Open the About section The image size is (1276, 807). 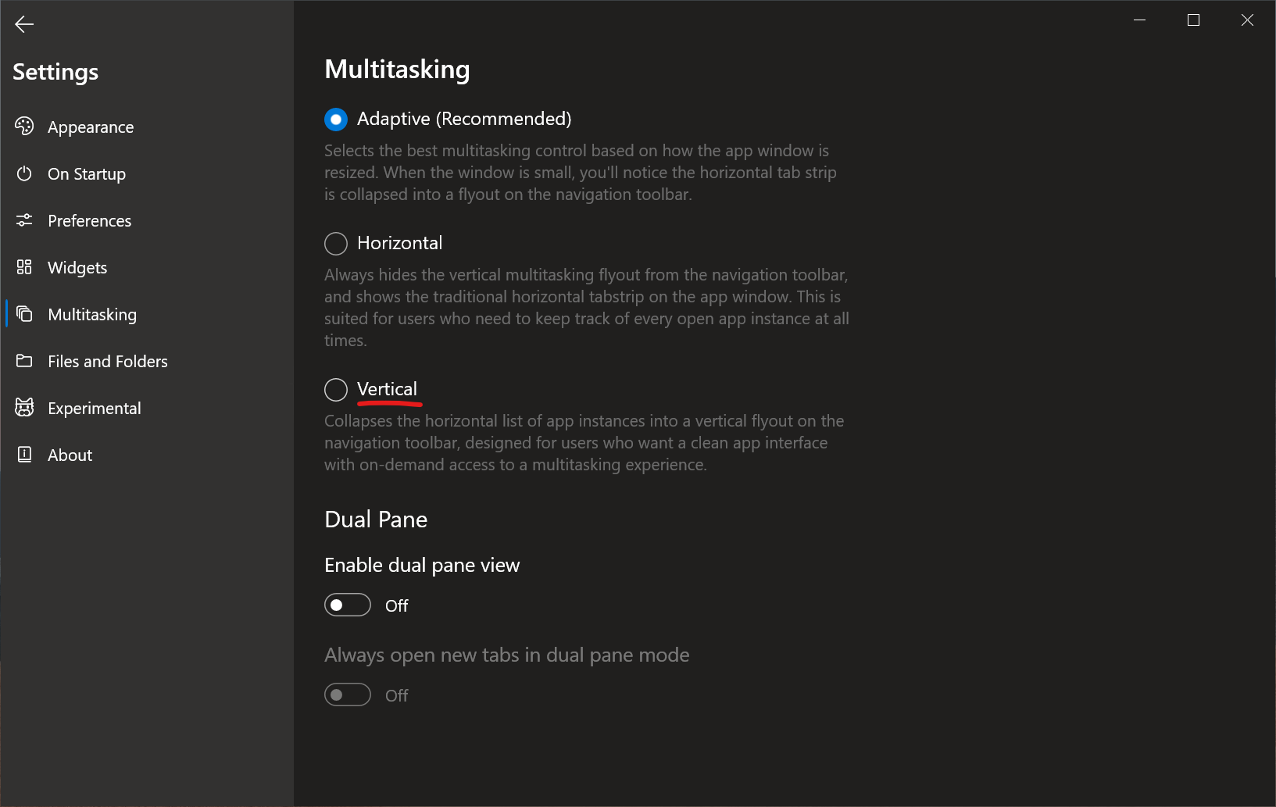coord(70,455)
